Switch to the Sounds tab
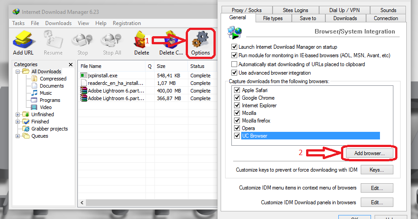 click(388, 10)
